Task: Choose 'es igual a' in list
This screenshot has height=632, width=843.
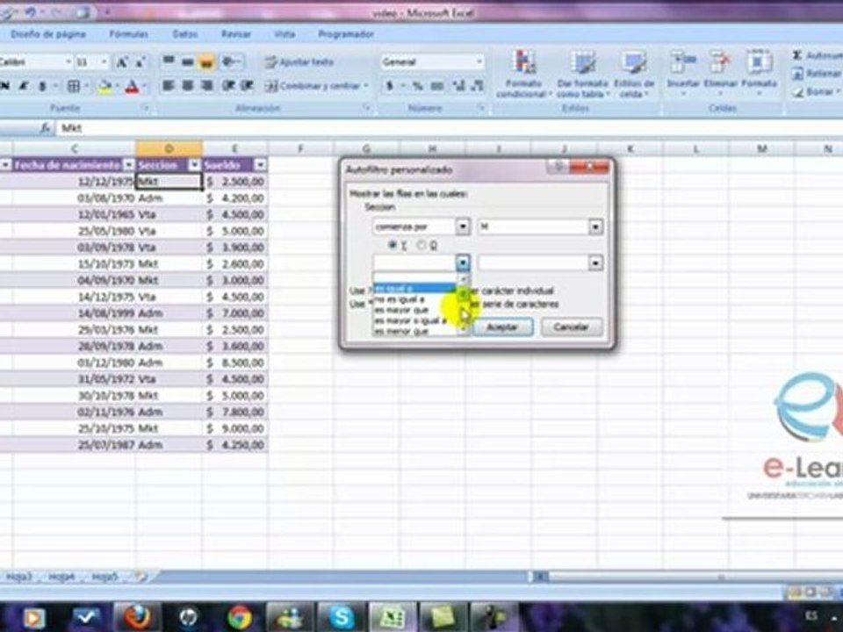Action: (x=414, y=289)
